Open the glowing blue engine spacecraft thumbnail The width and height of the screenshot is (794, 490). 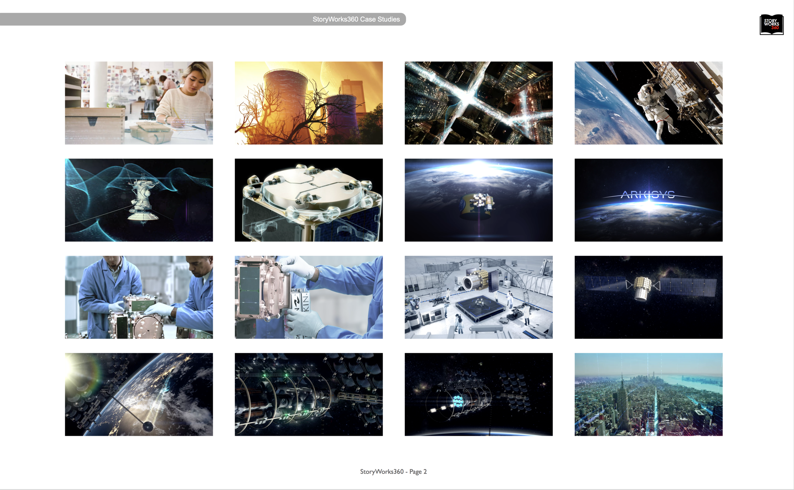point(479,395)
